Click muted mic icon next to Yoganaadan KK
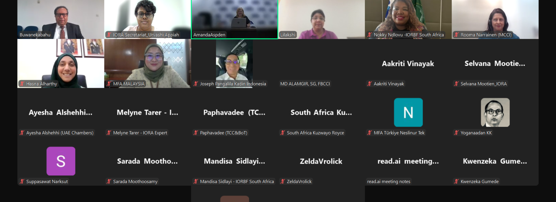Screen dimensions: 556x202 coord(456,133)
